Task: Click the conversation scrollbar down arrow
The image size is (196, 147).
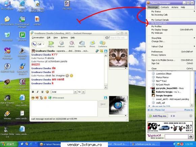Action: pyautogui.click(x=106, y=87)
